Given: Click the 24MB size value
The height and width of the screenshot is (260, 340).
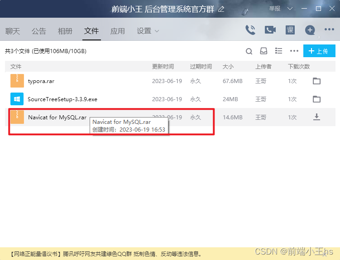Looking at the screenshot, I should coord(230,99).
